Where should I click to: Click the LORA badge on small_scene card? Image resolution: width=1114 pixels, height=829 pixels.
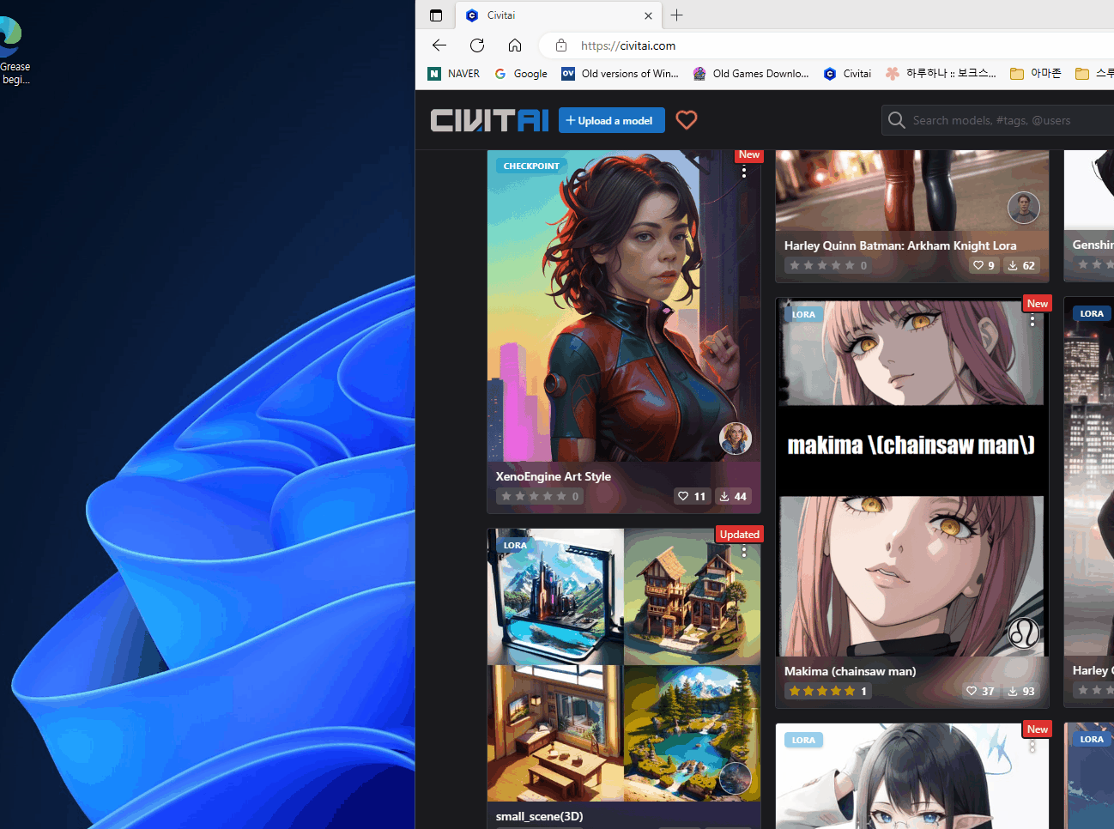(515, 545)
